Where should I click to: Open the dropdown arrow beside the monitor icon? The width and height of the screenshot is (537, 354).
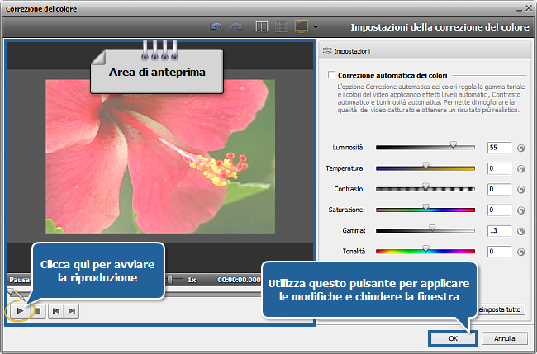click(x=316, y=28)
